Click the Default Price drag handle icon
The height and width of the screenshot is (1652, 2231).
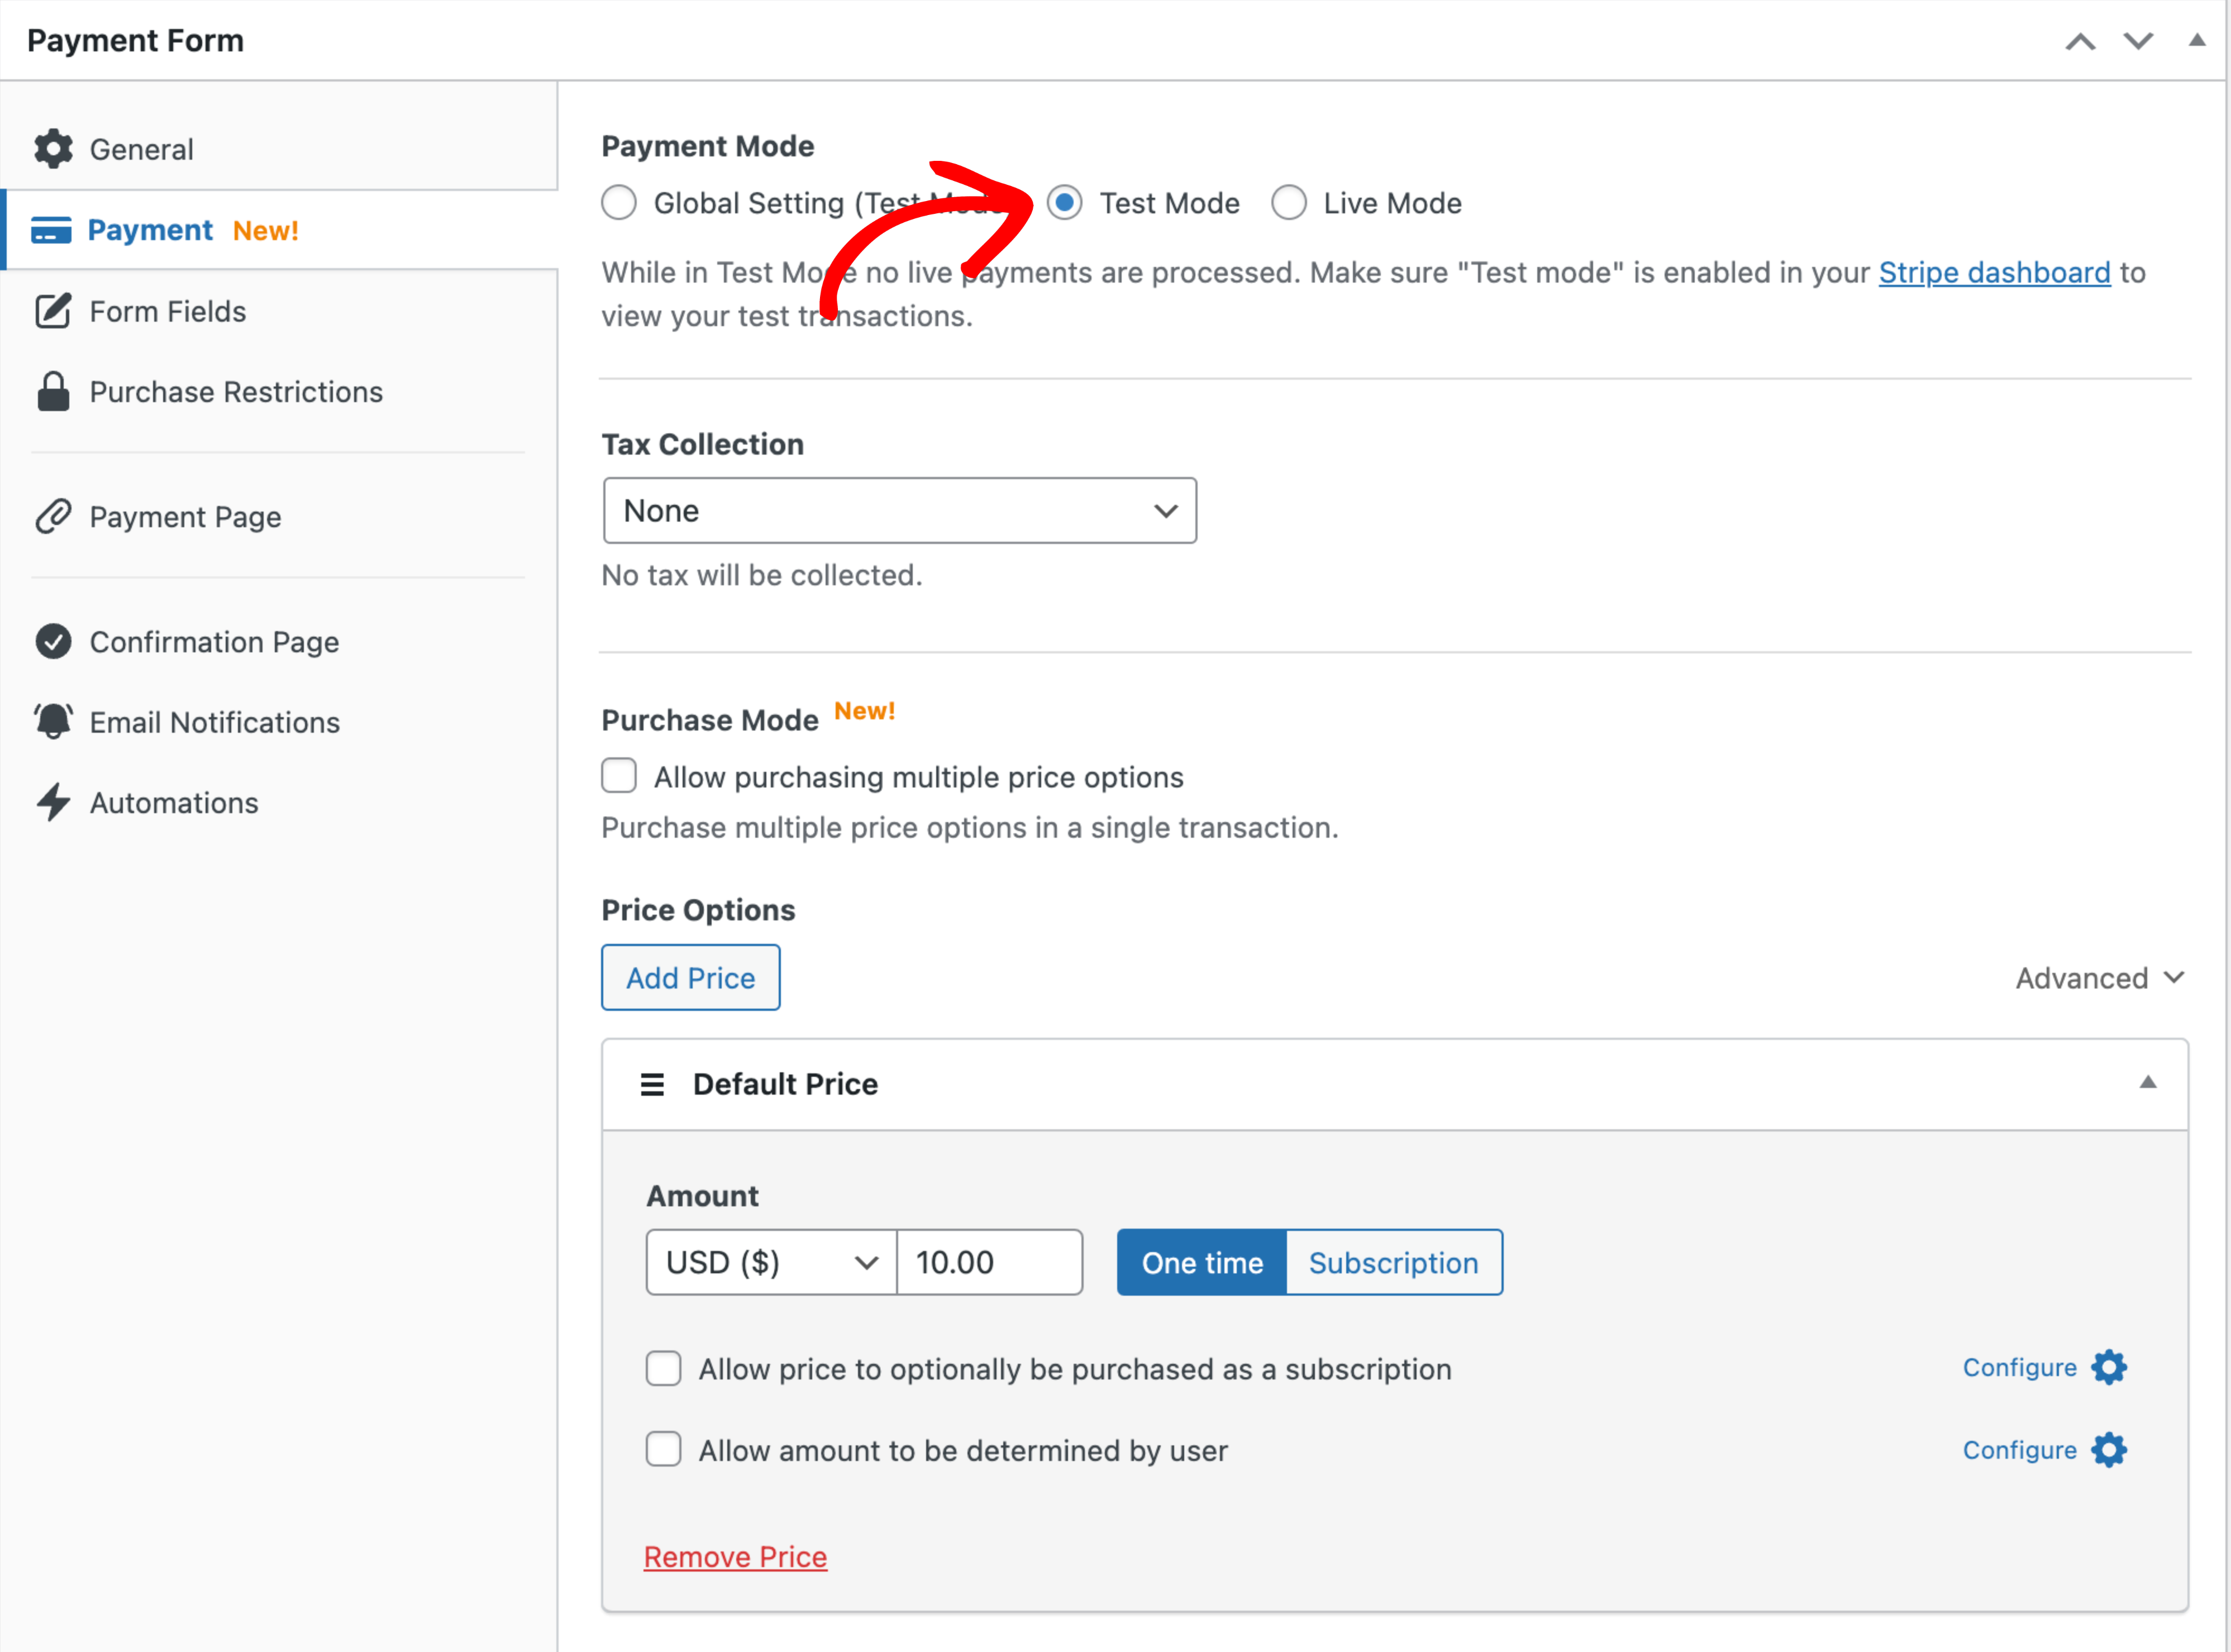coord(652,1084)
